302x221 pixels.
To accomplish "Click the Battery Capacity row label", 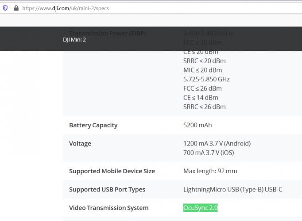I will 93,125.
